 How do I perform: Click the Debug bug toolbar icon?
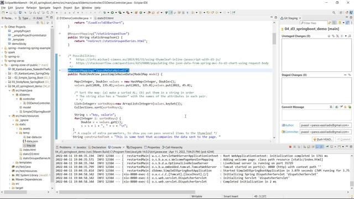[105, 13]
